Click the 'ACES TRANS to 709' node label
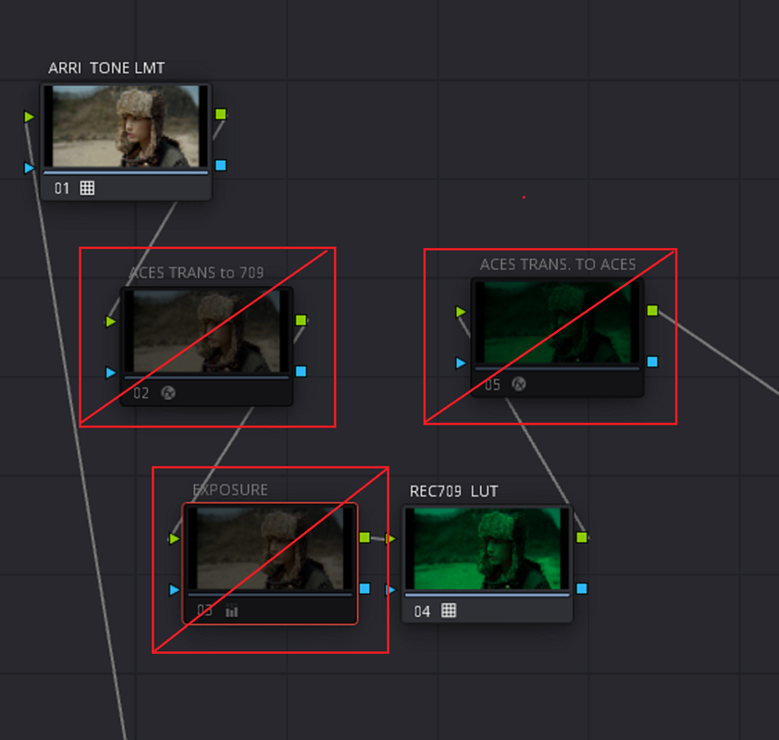Screen dimensions: 779x740 [196, 273]
